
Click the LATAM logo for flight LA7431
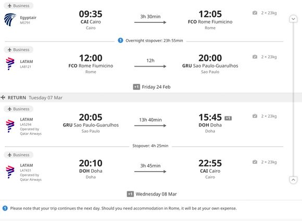[x=10, y=172]
